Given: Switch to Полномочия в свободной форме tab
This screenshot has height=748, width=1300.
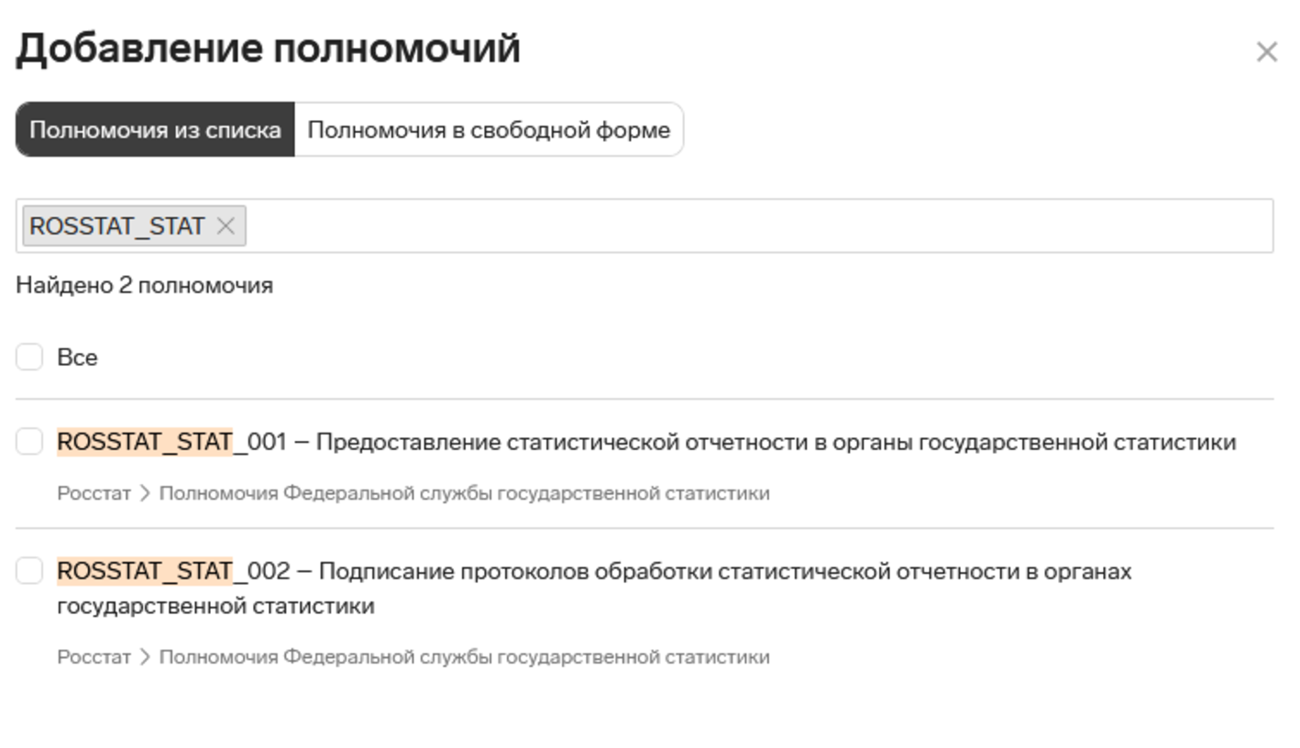Looking at the screenshot, I should pos(489,129).
